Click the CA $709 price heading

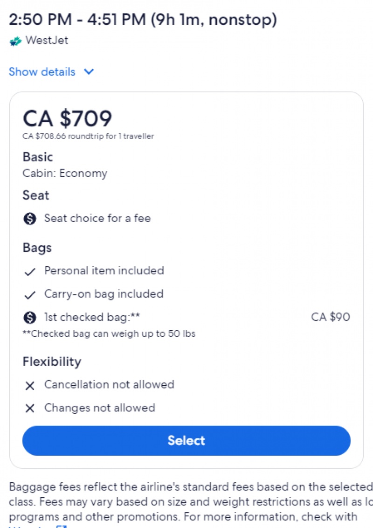67,118
